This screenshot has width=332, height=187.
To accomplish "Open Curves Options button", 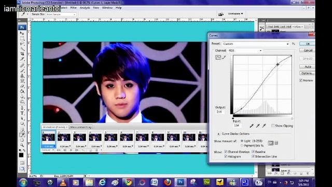I will tap(308, 73).
